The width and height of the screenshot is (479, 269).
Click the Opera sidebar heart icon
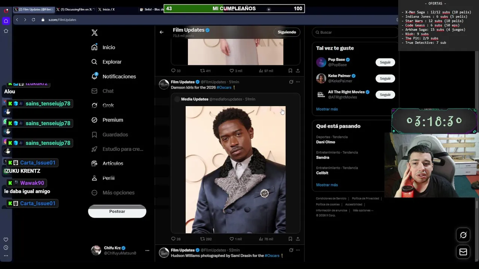(x=6, y=239)
